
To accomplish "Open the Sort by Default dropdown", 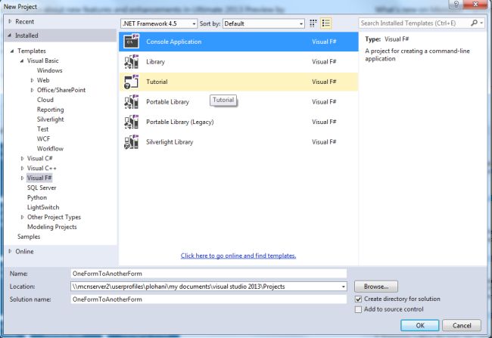I will tap(263, 23).
